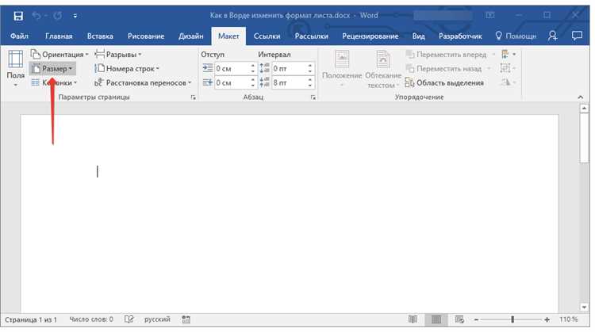Click the vertical scrollbar down arrow
The height and width of the screenshot is (332, 595).
pyautogui.click(x=584, y=307)
